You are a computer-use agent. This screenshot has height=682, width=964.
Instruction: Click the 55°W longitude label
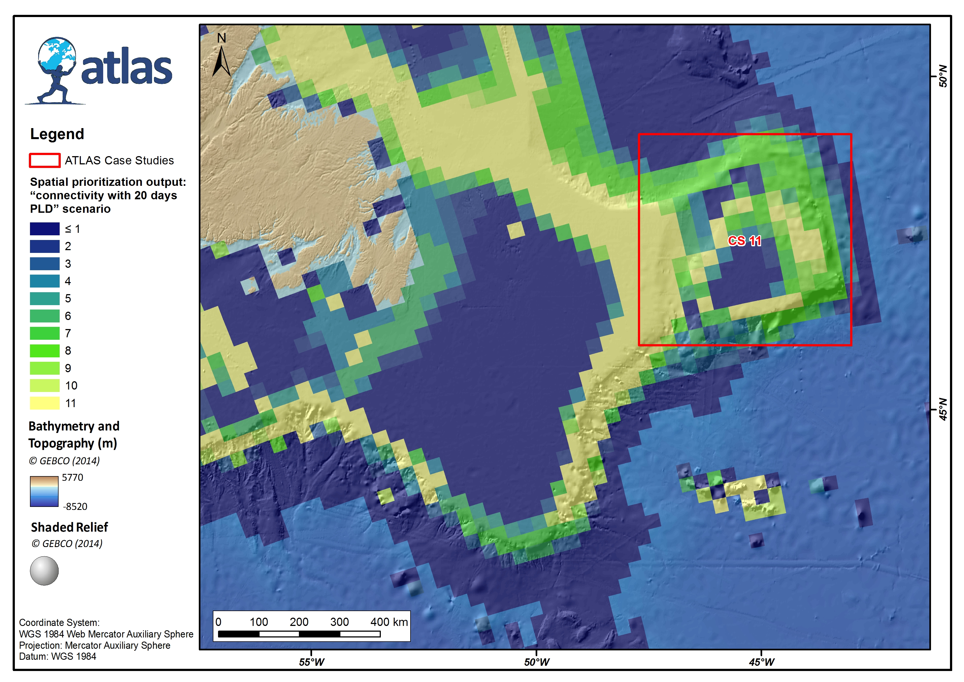tap(311, 662)
